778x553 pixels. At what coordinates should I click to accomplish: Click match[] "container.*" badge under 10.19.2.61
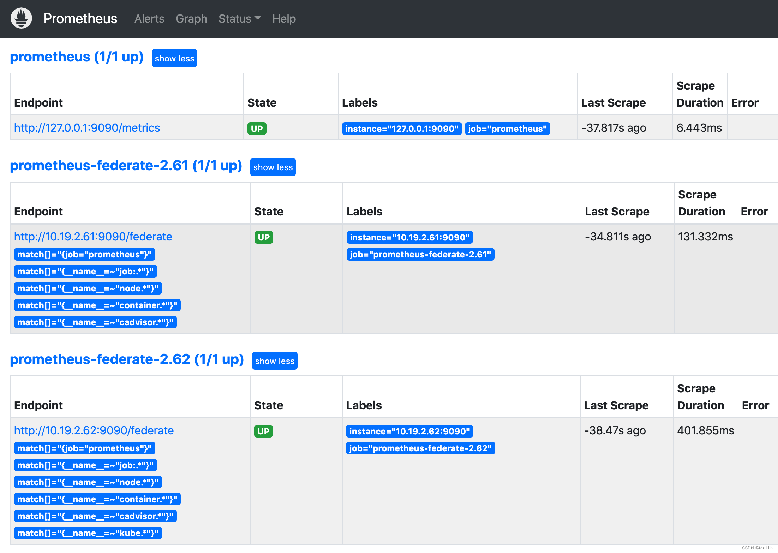(97, 305)
